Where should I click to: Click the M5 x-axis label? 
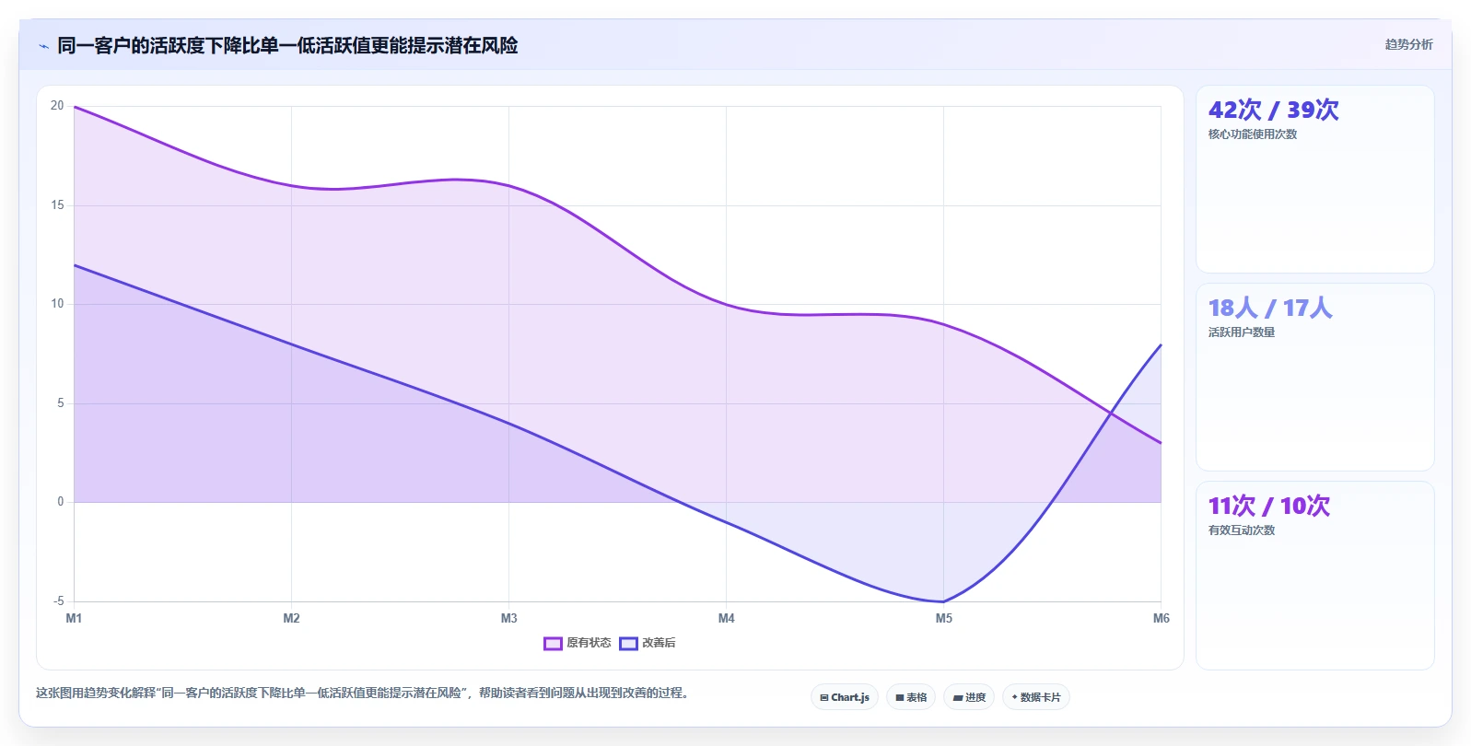[943, 618]
